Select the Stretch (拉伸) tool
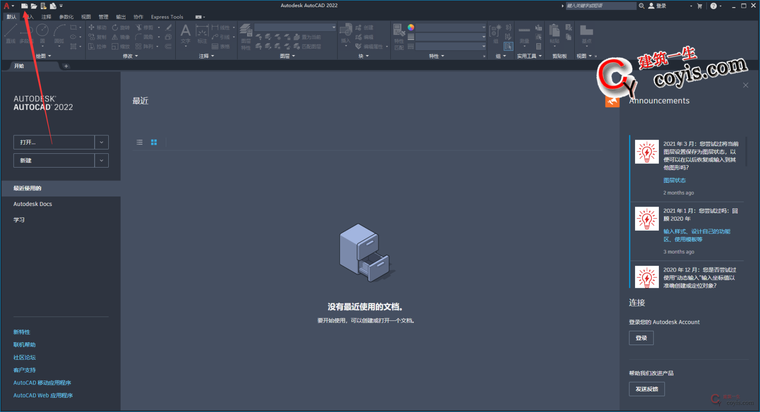Screen dimensions: 760x412 97,47
